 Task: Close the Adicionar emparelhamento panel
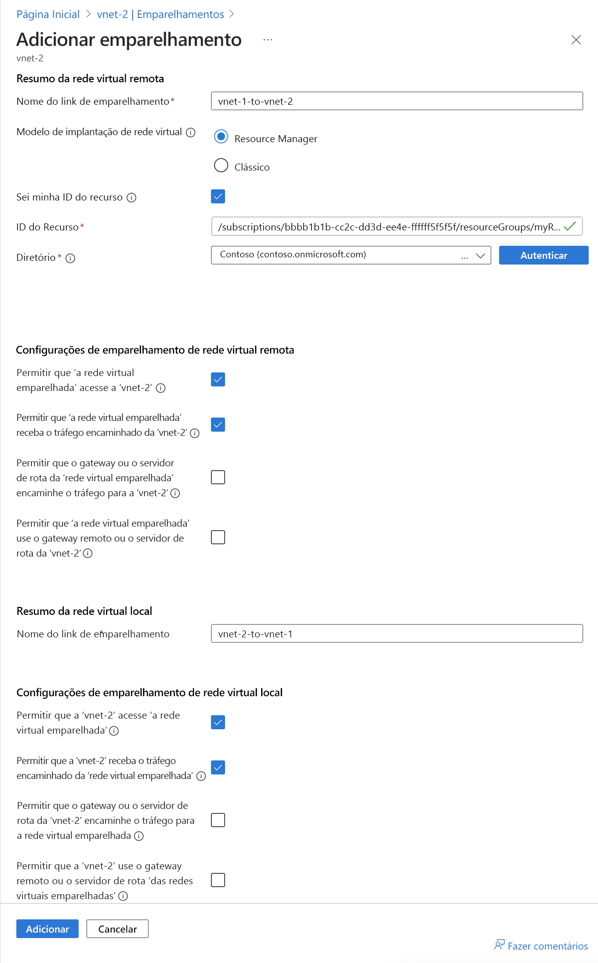point(576,40)
